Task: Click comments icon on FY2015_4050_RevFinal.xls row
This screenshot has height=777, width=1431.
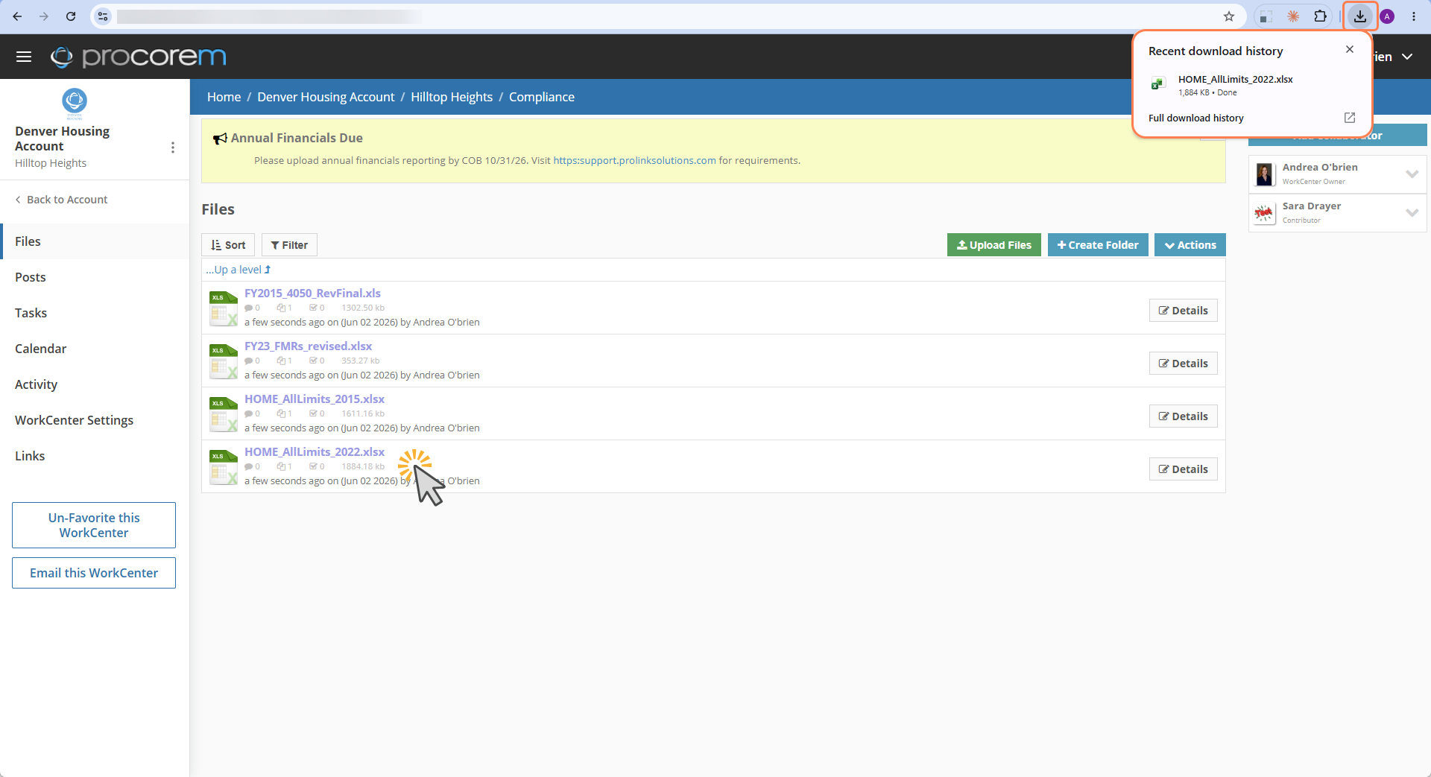Action: tap(249, 308)
